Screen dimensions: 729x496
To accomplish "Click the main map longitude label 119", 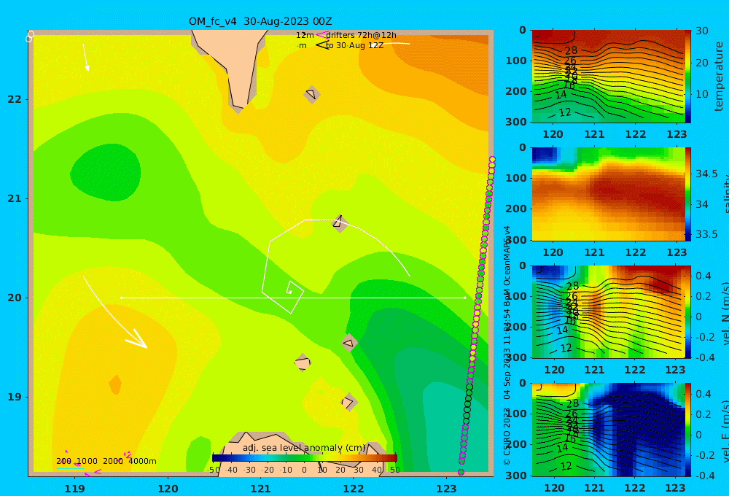I will pos(74,489).
